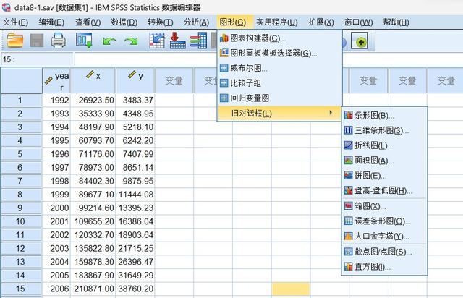Open the 查看(V) menu
463x298 pixels.
88,22
